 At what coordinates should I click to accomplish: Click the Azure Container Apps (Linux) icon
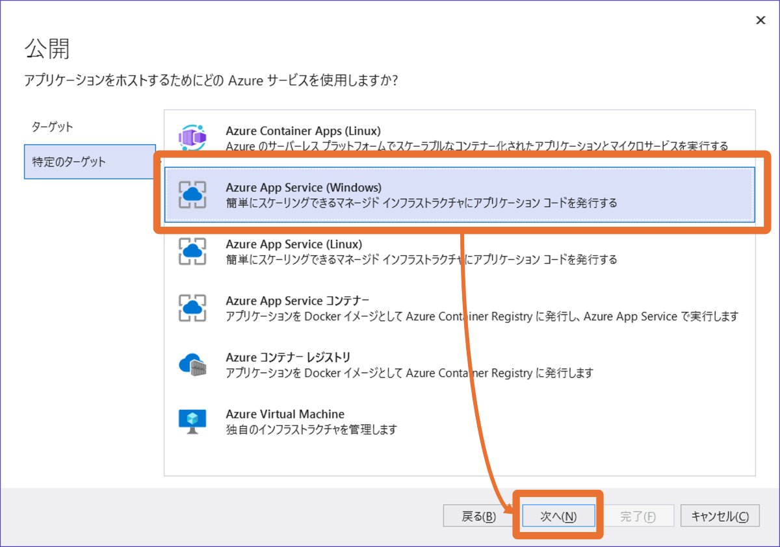click(x=192, y=138)
